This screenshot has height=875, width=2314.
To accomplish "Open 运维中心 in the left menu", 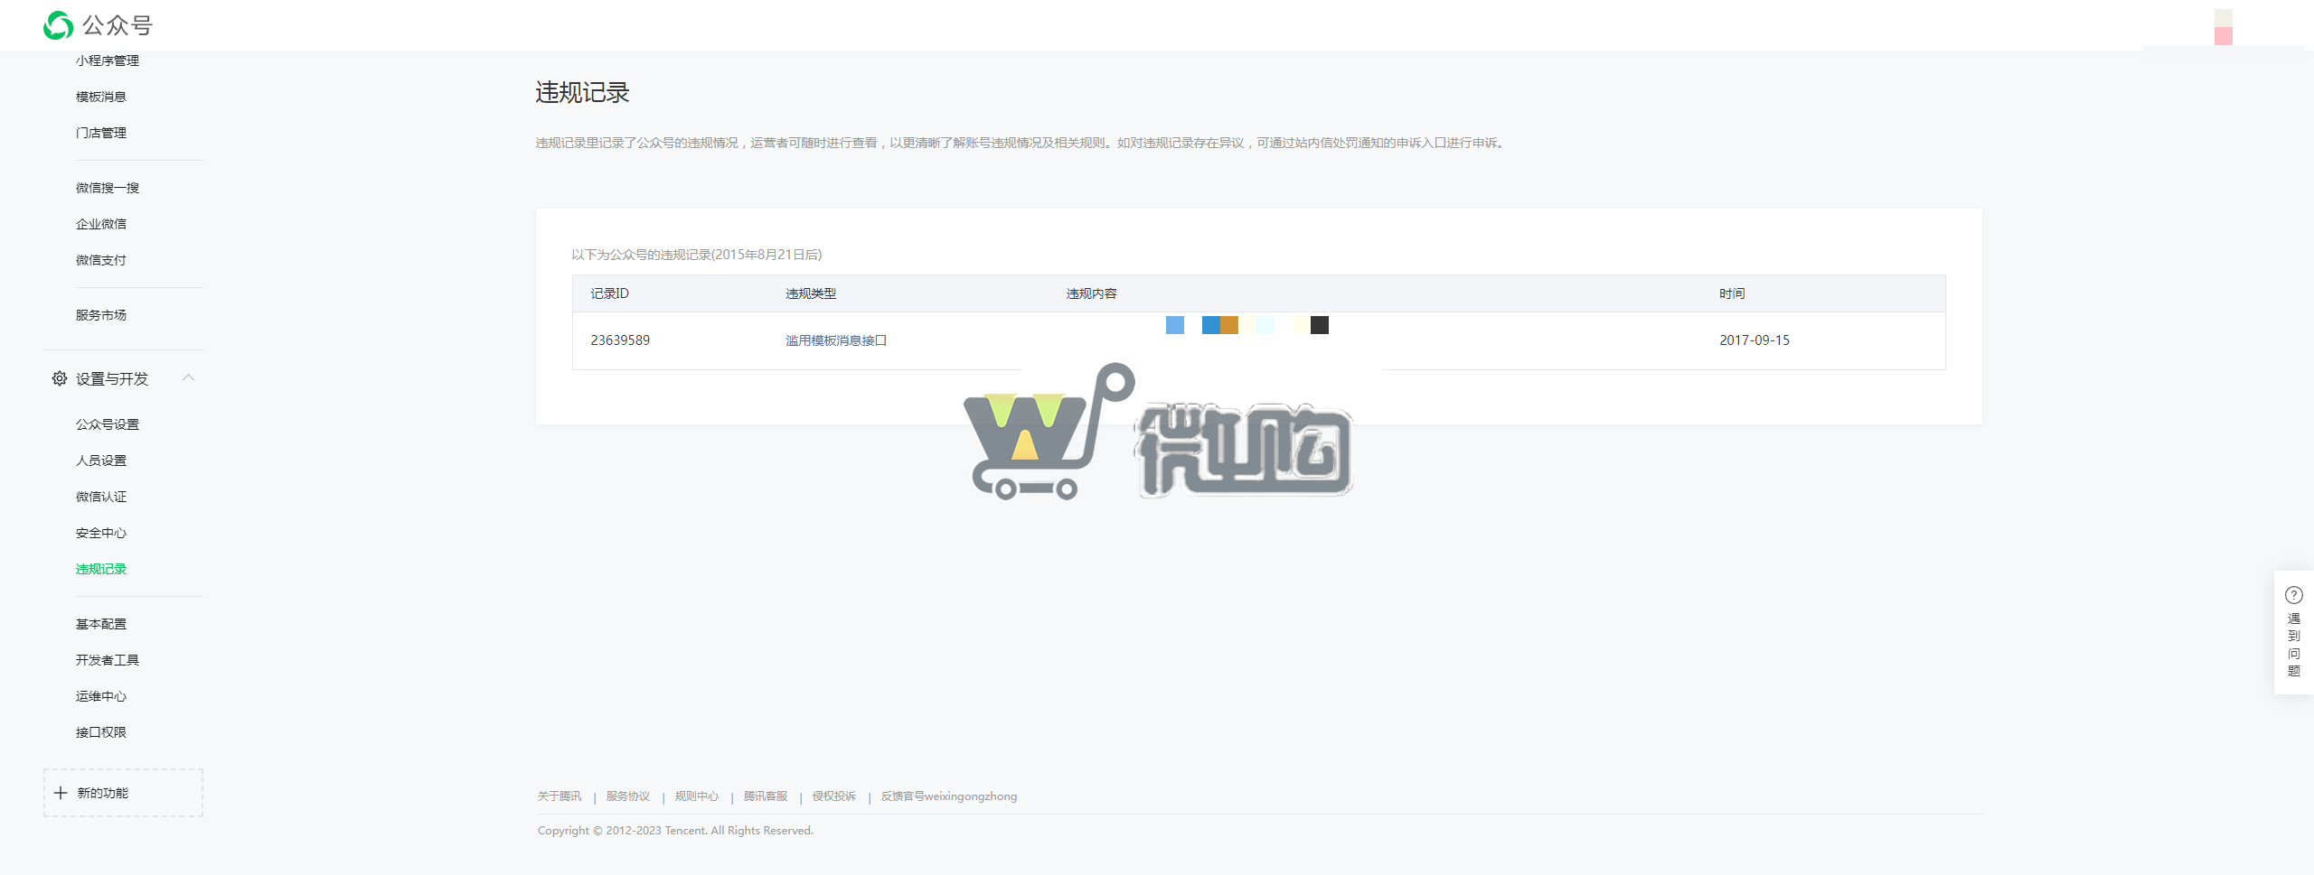I will coord(101,695).
